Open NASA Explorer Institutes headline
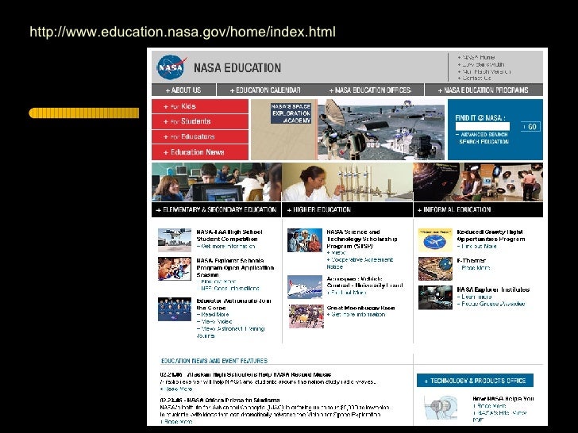Viewport: 578px width, 433px height. [x=493, y=289]
